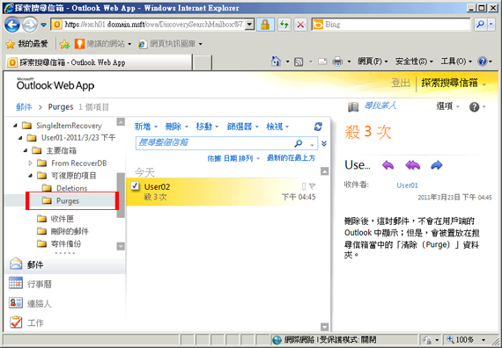Click the printer icon
502x348 pixels.
tap(337, 61)
